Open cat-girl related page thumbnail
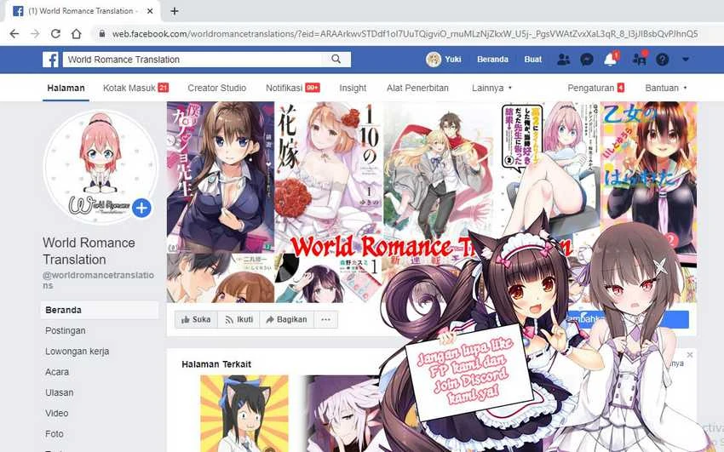This screenshot has height=452, width=724. point(244,413)
